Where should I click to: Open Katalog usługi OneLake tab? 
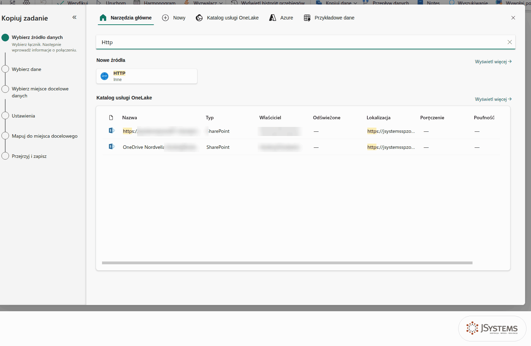point(227,18)
